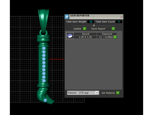Screen dimensions: 153x115
Task: Click the Total Gem Weight label
Action: pyautogui.click(x=76, y=22)
